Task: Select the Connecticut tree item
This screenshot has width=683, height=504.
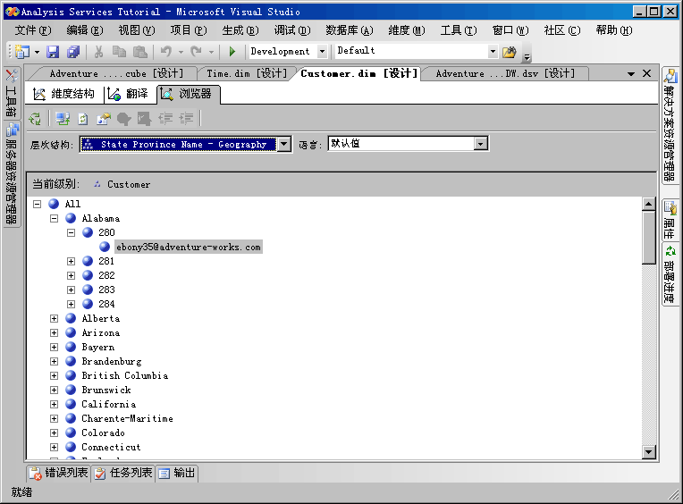Action: [111, 448]
